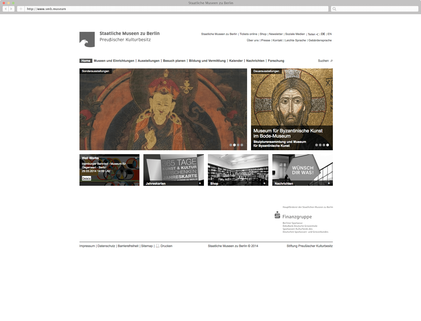Click the Buddhist painting banner image
The width and height of the screenshot is (421, 321).
(163, 109)
